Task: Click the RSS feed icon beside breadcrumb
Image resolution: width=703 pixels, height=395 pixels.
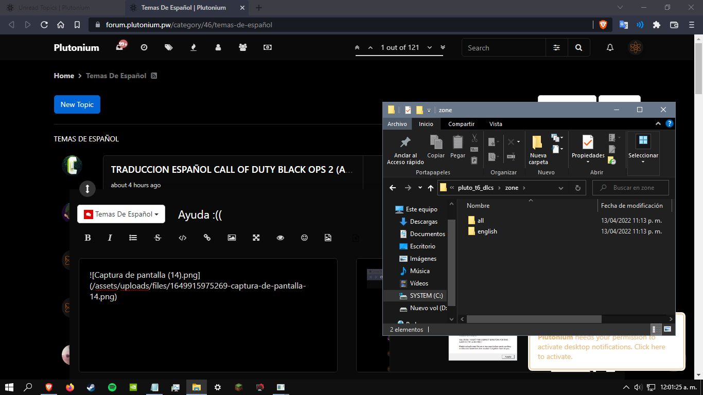Action: 154,76
